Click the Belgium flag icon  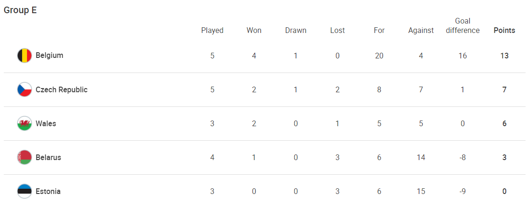[25, 56]
